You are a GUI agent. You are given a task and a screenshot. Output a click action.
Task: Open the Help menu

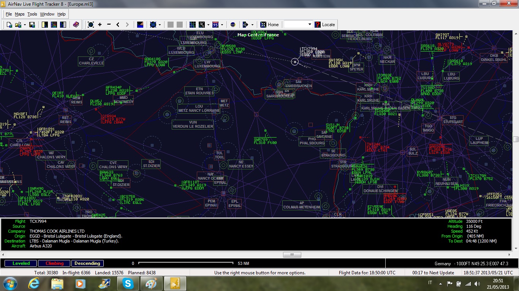pos(62,14)
